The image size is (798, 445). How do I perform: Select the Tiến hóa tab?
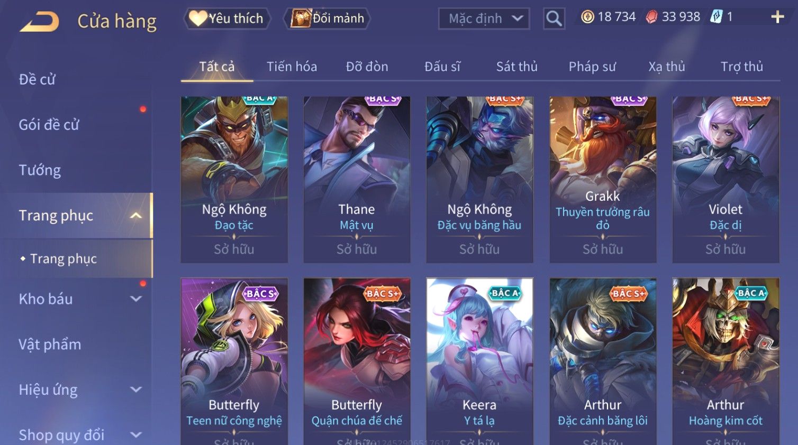292,67
